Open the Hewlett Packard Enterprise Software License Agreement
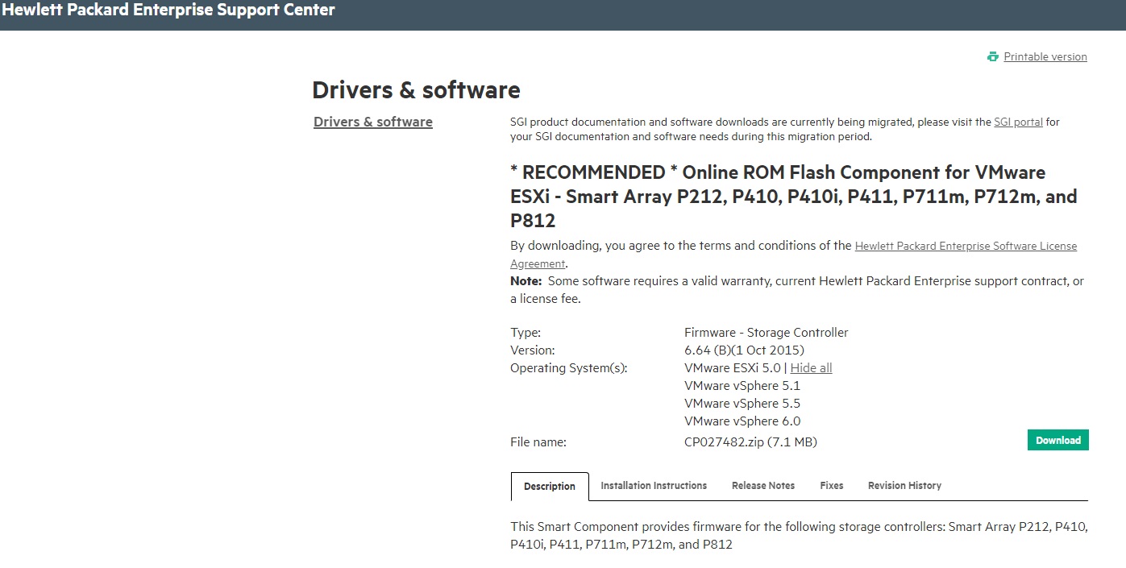 794,255
